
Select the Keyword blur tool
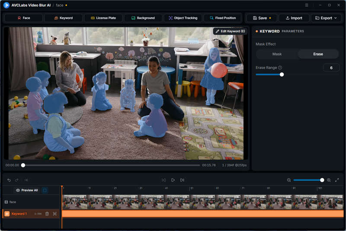(x=63, y=18)
